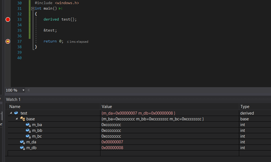Sort the watch list by Name column header

pyautogui.click(x=15, y=107)
